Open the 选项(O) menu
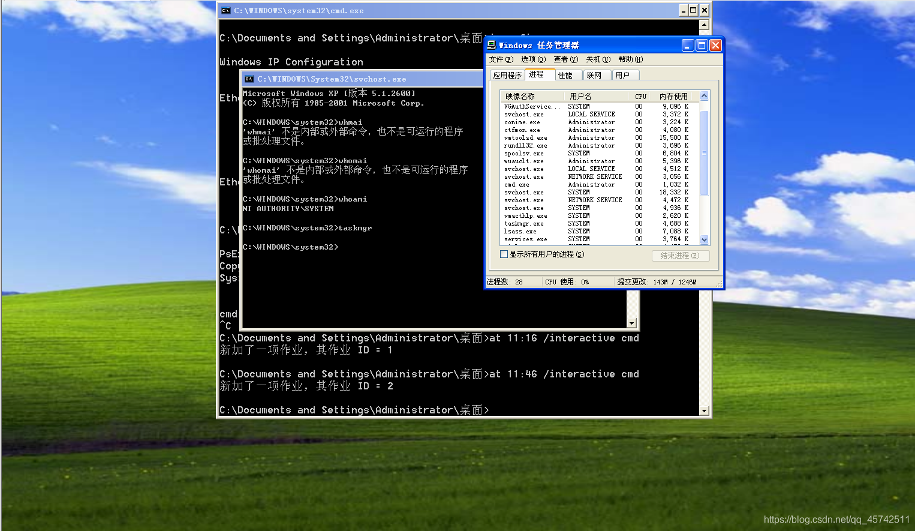Image resolution: width=915 pixels, height=531 pixels. pos(533,59)
